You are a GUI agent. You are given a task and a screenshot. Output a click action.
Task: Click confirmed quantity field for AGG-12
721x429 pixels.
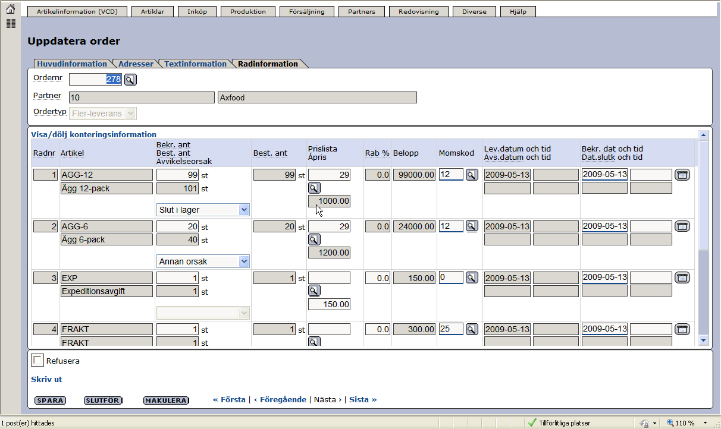tap(177, 175)
